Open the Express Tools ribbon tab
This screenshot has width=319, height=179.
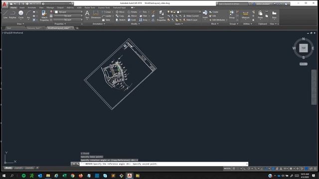(104, 7)
